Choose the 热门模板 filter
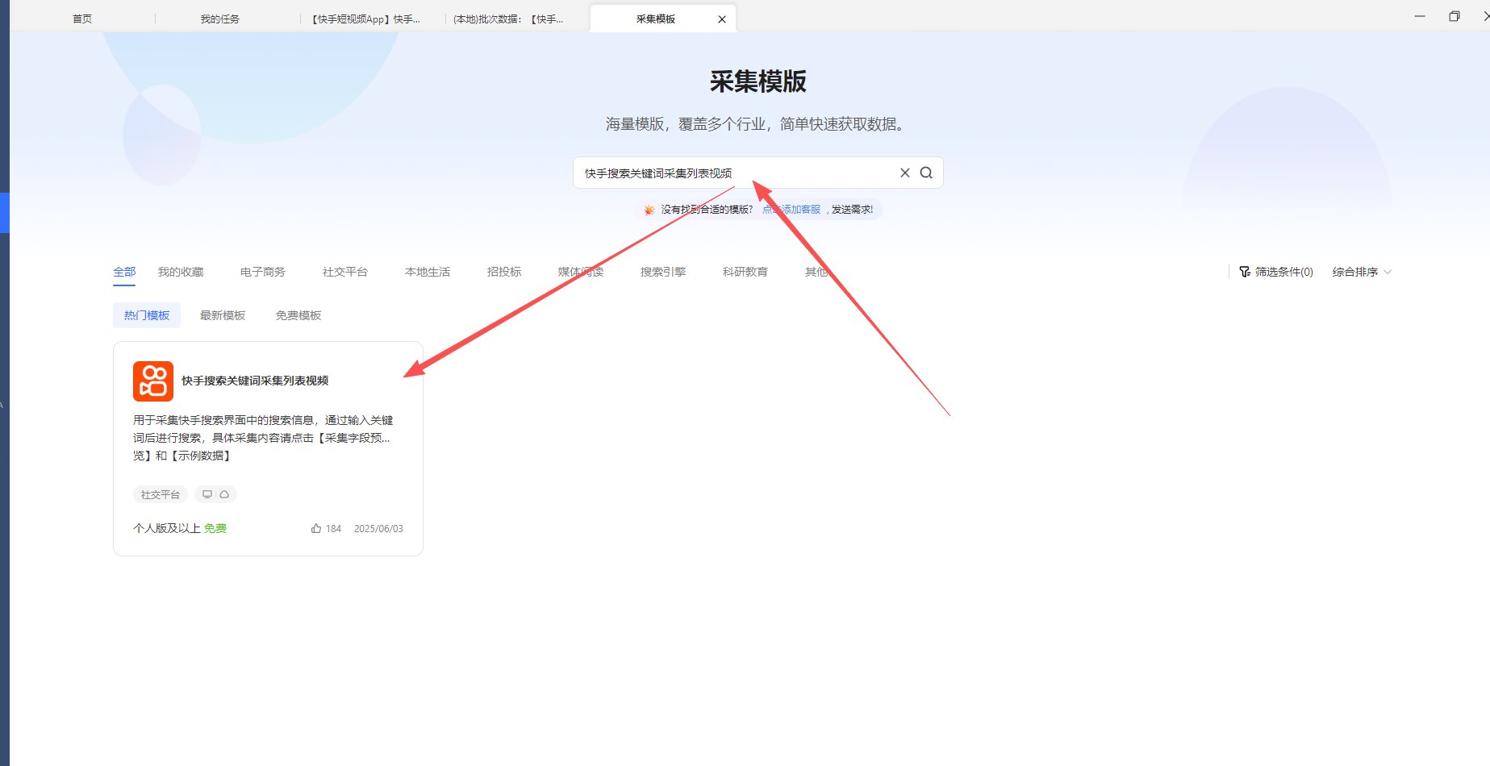The height and width of the screenshot is (766, 1490). tap(147, 315)
